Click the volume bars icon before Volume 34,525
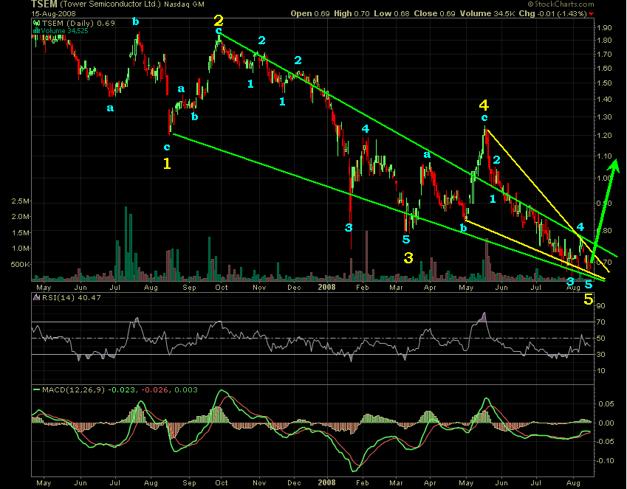Image resolution: width=627 pixels, height=489 pixels. tap(36, 30)
